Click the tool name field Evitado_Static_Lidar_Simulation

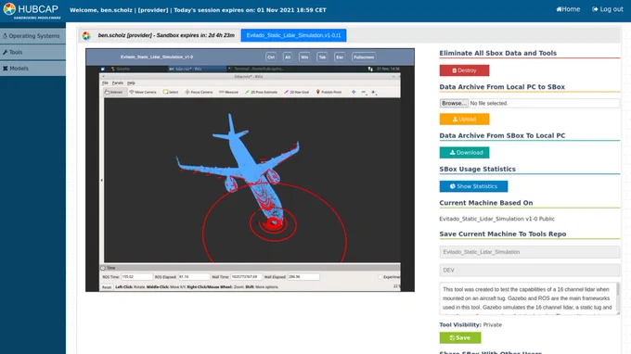530,252
